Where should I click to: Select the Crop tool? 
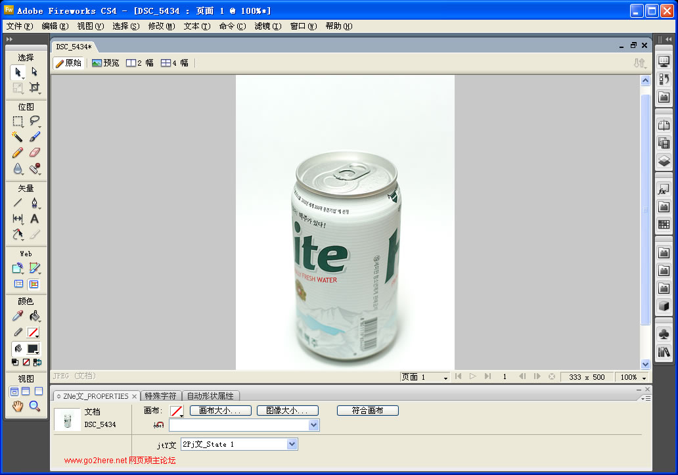click(35, 87)
